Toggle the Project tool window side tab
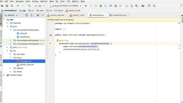The width and height of the screenshot is (183, 103). (1, 19)
